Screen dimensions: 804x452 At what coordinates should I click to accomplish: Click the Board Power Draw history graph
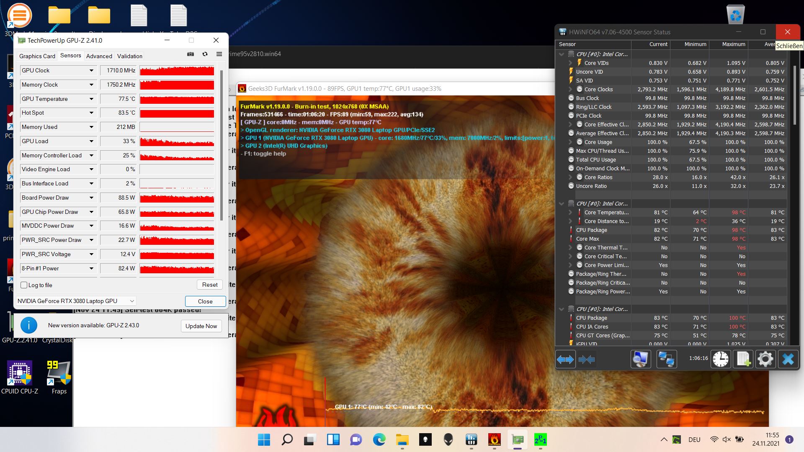click(177, 198)
